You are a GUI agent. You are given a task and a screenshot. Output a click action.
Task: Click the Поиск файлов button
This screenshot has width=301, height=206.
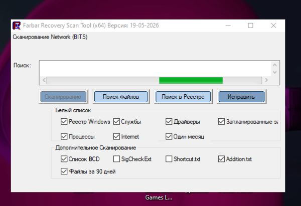click(121, 97)
